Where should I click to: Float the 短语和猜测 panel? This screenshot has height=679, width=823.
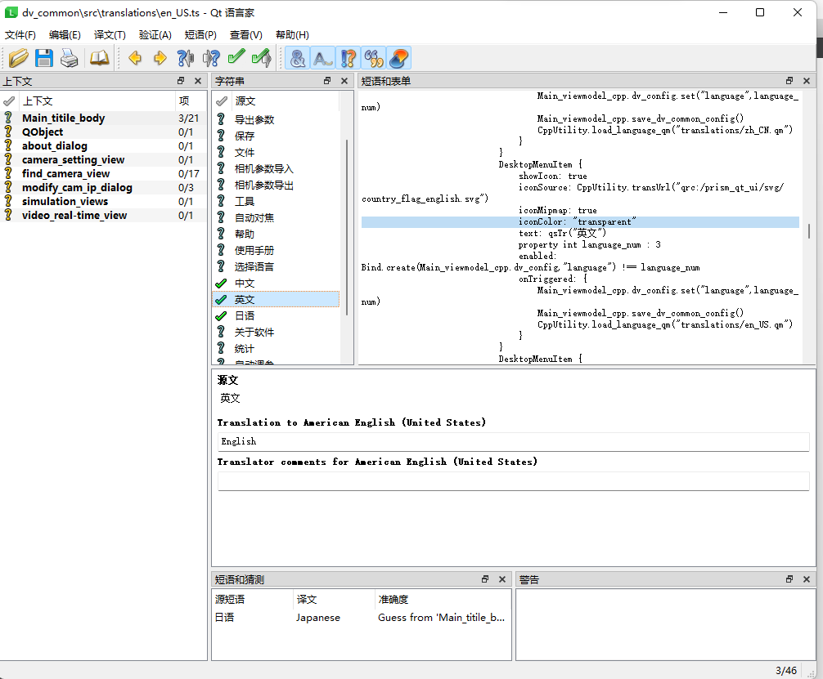click(x=486, y=578)
